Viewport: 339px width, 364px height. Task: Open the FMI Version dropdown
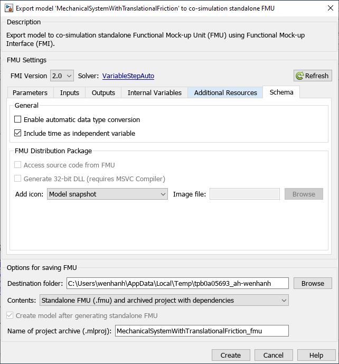pyautogui.click(x=62, y=76)
